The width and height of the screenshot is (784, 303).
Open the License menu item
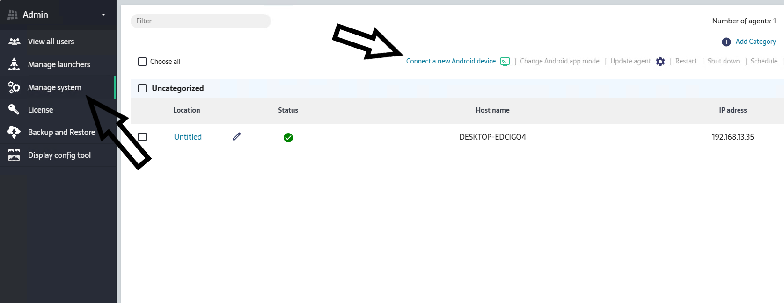pyautogui.click(x=41, y=110)
